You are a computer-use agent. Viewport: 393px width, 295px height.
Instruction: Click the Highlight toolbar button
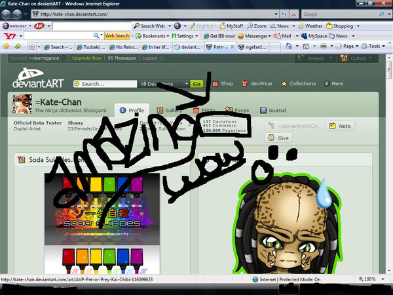tap(202, 26)
